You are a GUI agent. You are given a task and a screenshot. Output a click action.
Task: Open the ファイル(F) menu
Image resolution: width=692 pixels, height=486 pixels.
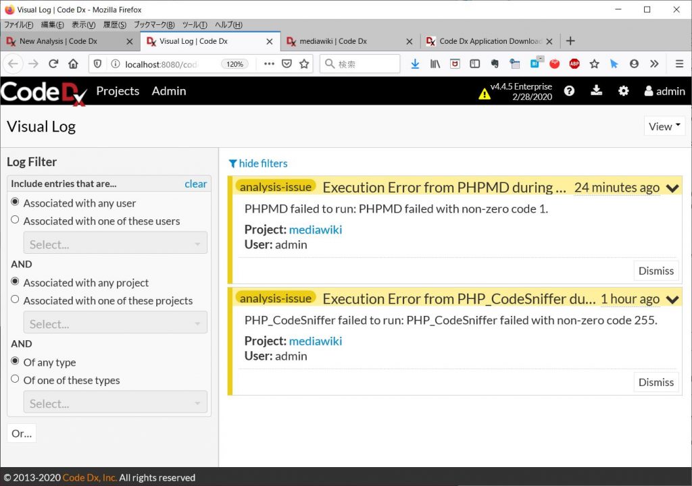pyautogui.click(x=18, y=25)
